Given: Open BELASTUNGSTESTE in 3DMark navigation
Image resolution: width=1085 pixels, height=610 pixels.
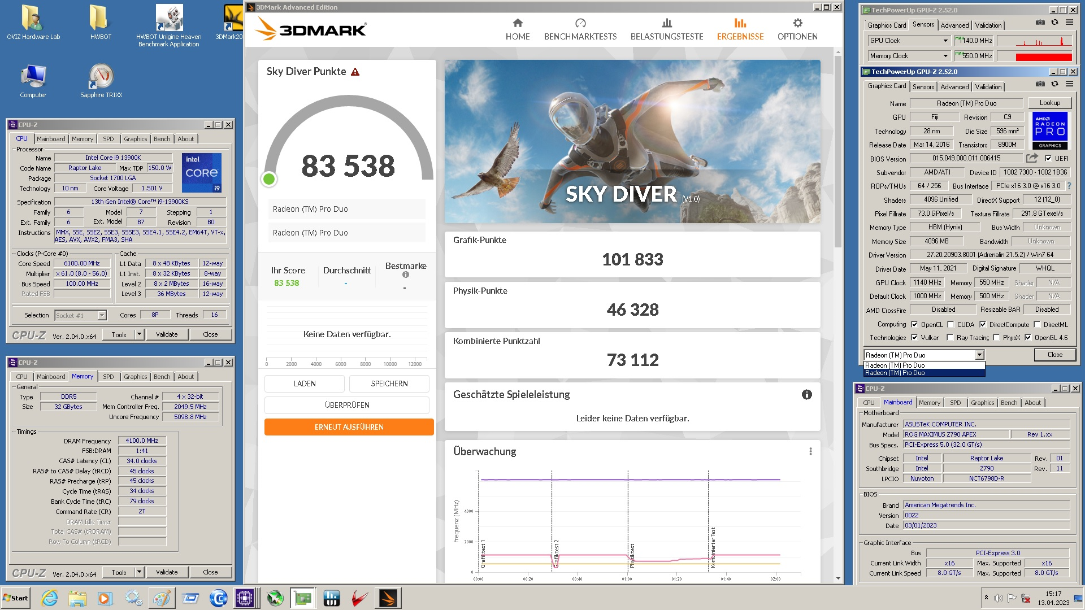Looking at the screenshot, I should coord(667,29).
